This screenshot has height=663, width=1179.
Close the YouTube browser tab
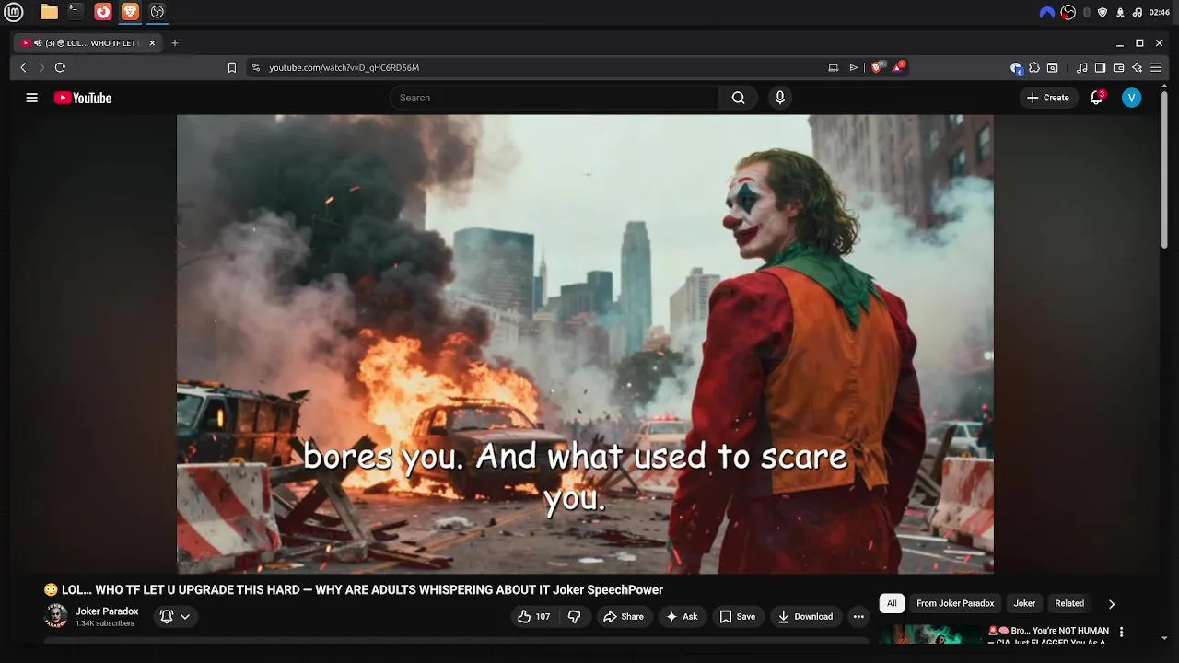152,43
